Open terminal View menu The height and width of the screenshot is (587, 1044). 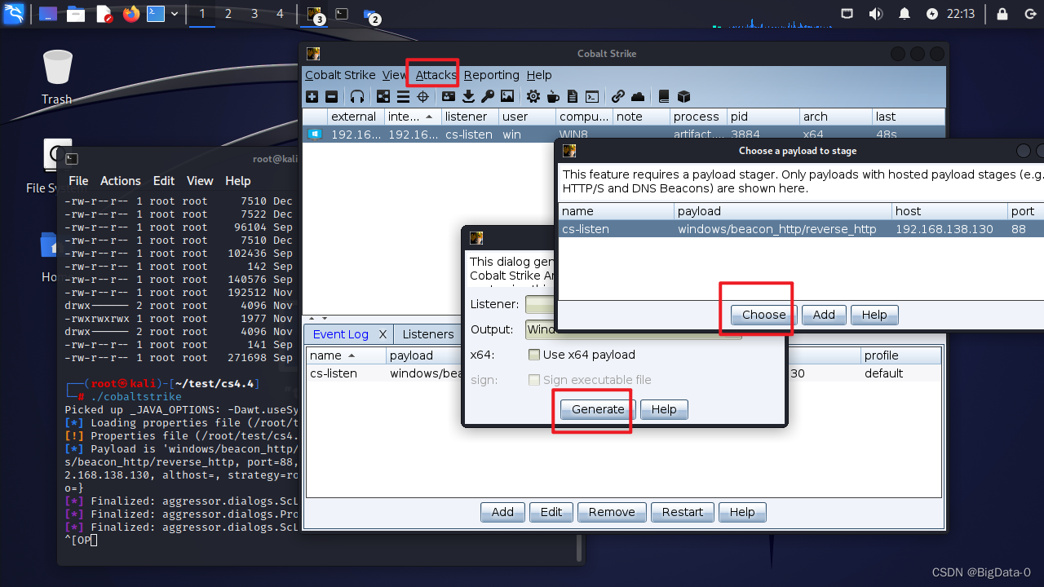tap(200, 181)
